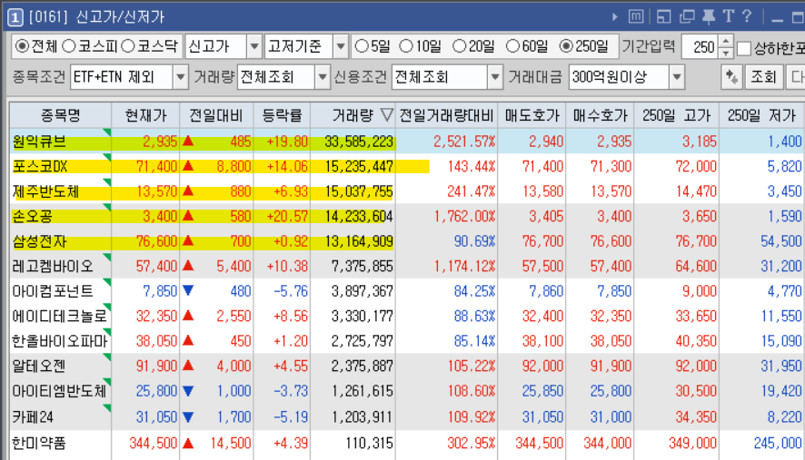Select the 한미약품 stock name

pyautogui.click(x=39, y=443)
